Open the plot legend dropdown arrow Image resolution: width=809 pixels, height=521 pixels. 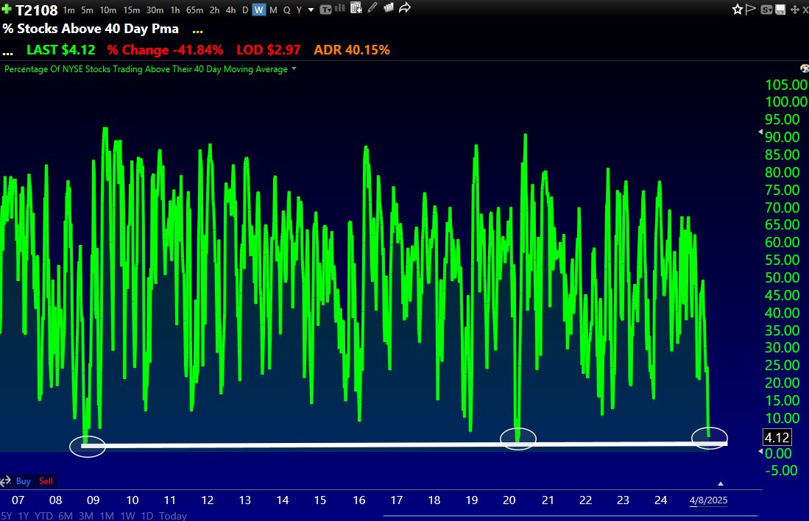click(x=294, y=68)
